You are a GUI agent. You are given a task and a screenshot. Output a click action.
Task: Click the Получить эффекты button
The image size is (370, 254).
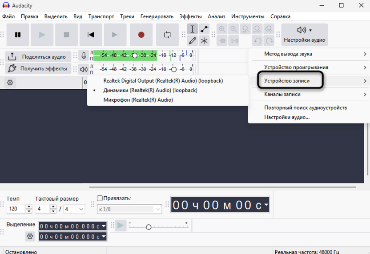pyautogui.click(x=38, y=68)
